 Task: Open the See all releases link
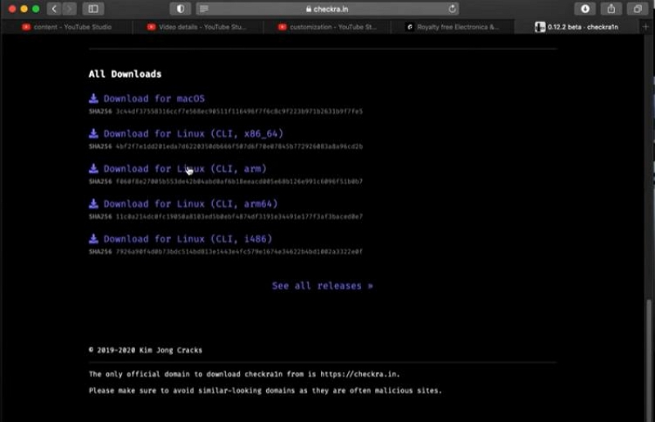pyautogui.click(x=323, y=285)
